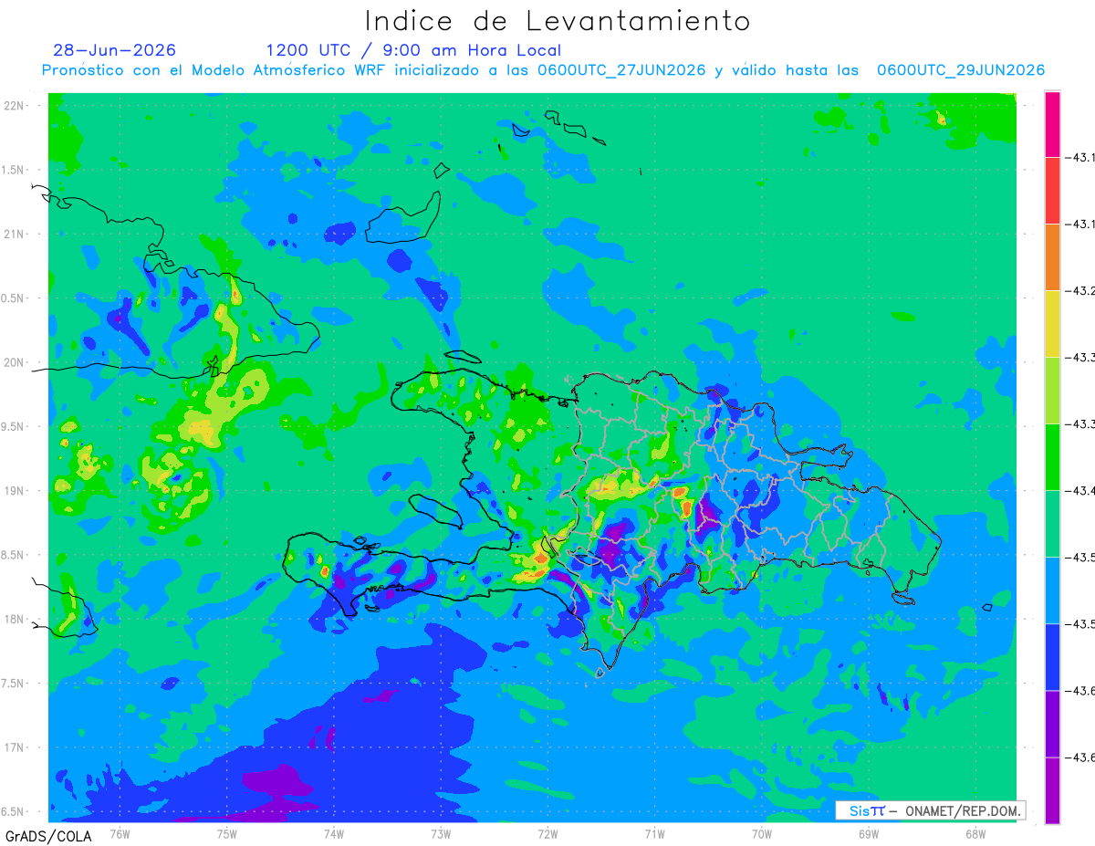The width and height of the screenshot is (1095, 846).
Task: Click the 74W longitude label
Action: pos(334,833)
